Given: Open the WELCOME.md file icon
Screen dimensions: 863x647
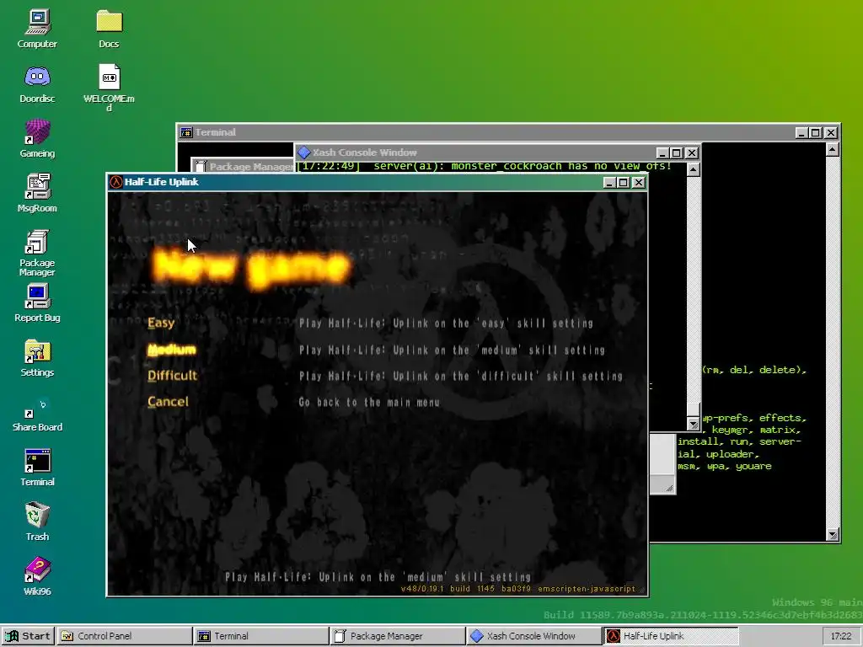Looking at the screenshot, I should [x=109, y=88].
